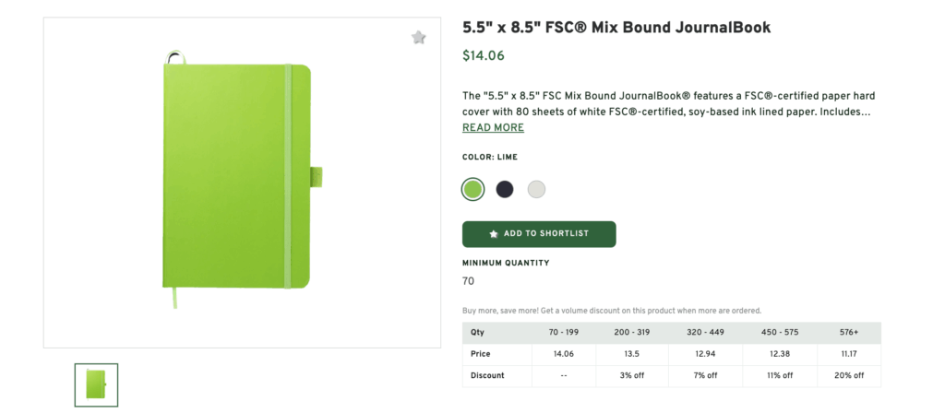This screenshot has width=945, height=413.
Task: Click the large lime journal product image
Action: click(x=239, y=178)
